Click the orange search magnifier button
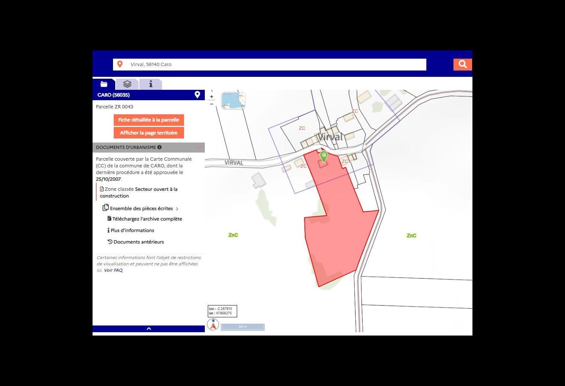The image size is (565, 386). click(x=462, y=64)
